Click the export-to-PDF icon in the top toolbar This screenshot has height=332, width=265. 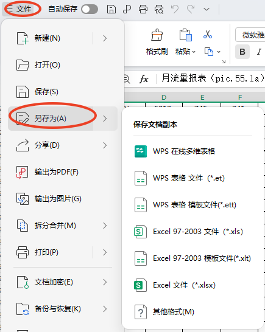[127, 9]
